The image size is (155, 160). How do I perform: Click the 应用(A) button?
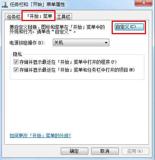point(135,151)
